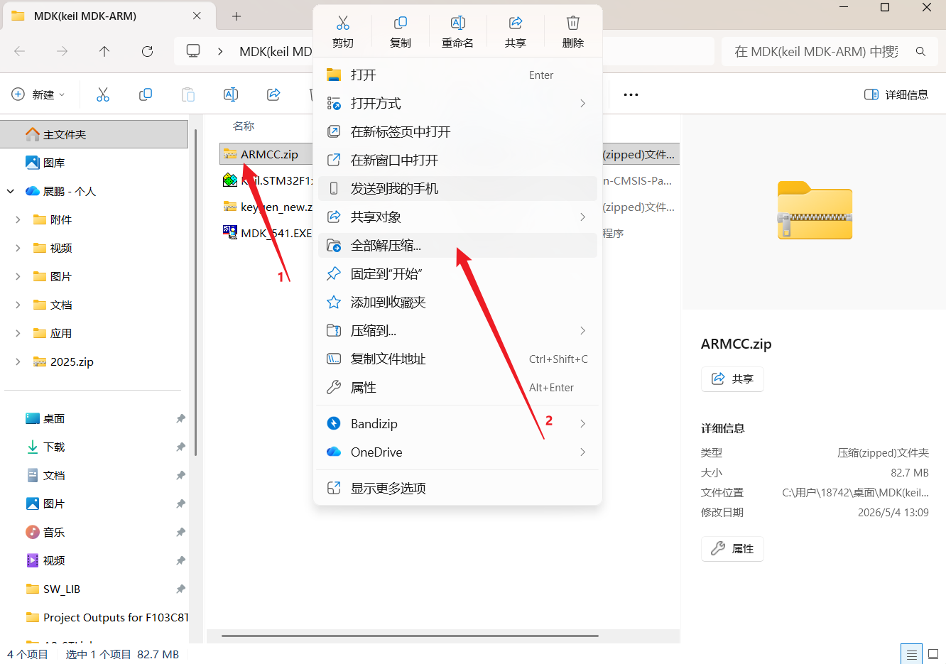Select 复制文件地址
Screen dimensions: 946x664
coord(457,359)
